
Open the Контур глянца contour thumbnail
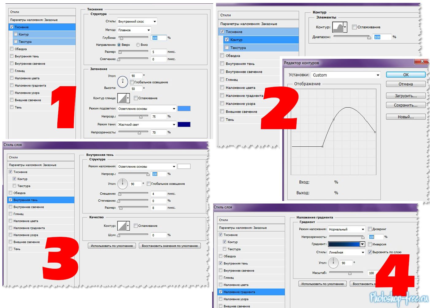click(122, 98)
